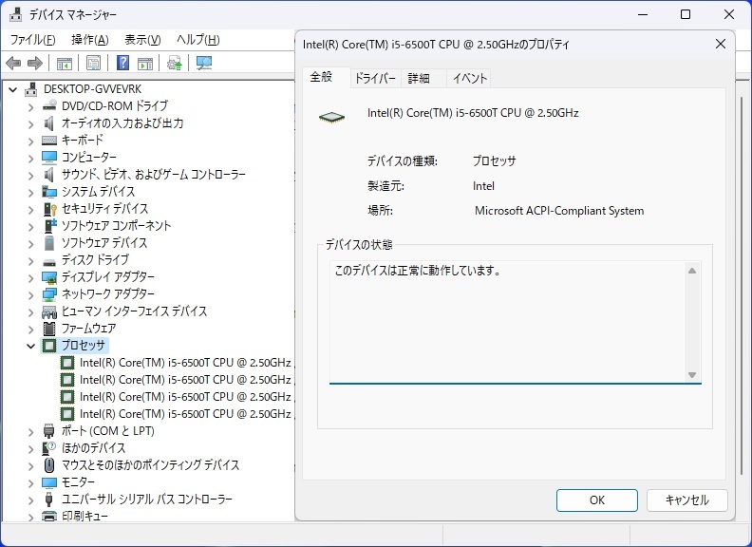
Task: Select the ファームウェア label
Action: click(x=88, y=329)
